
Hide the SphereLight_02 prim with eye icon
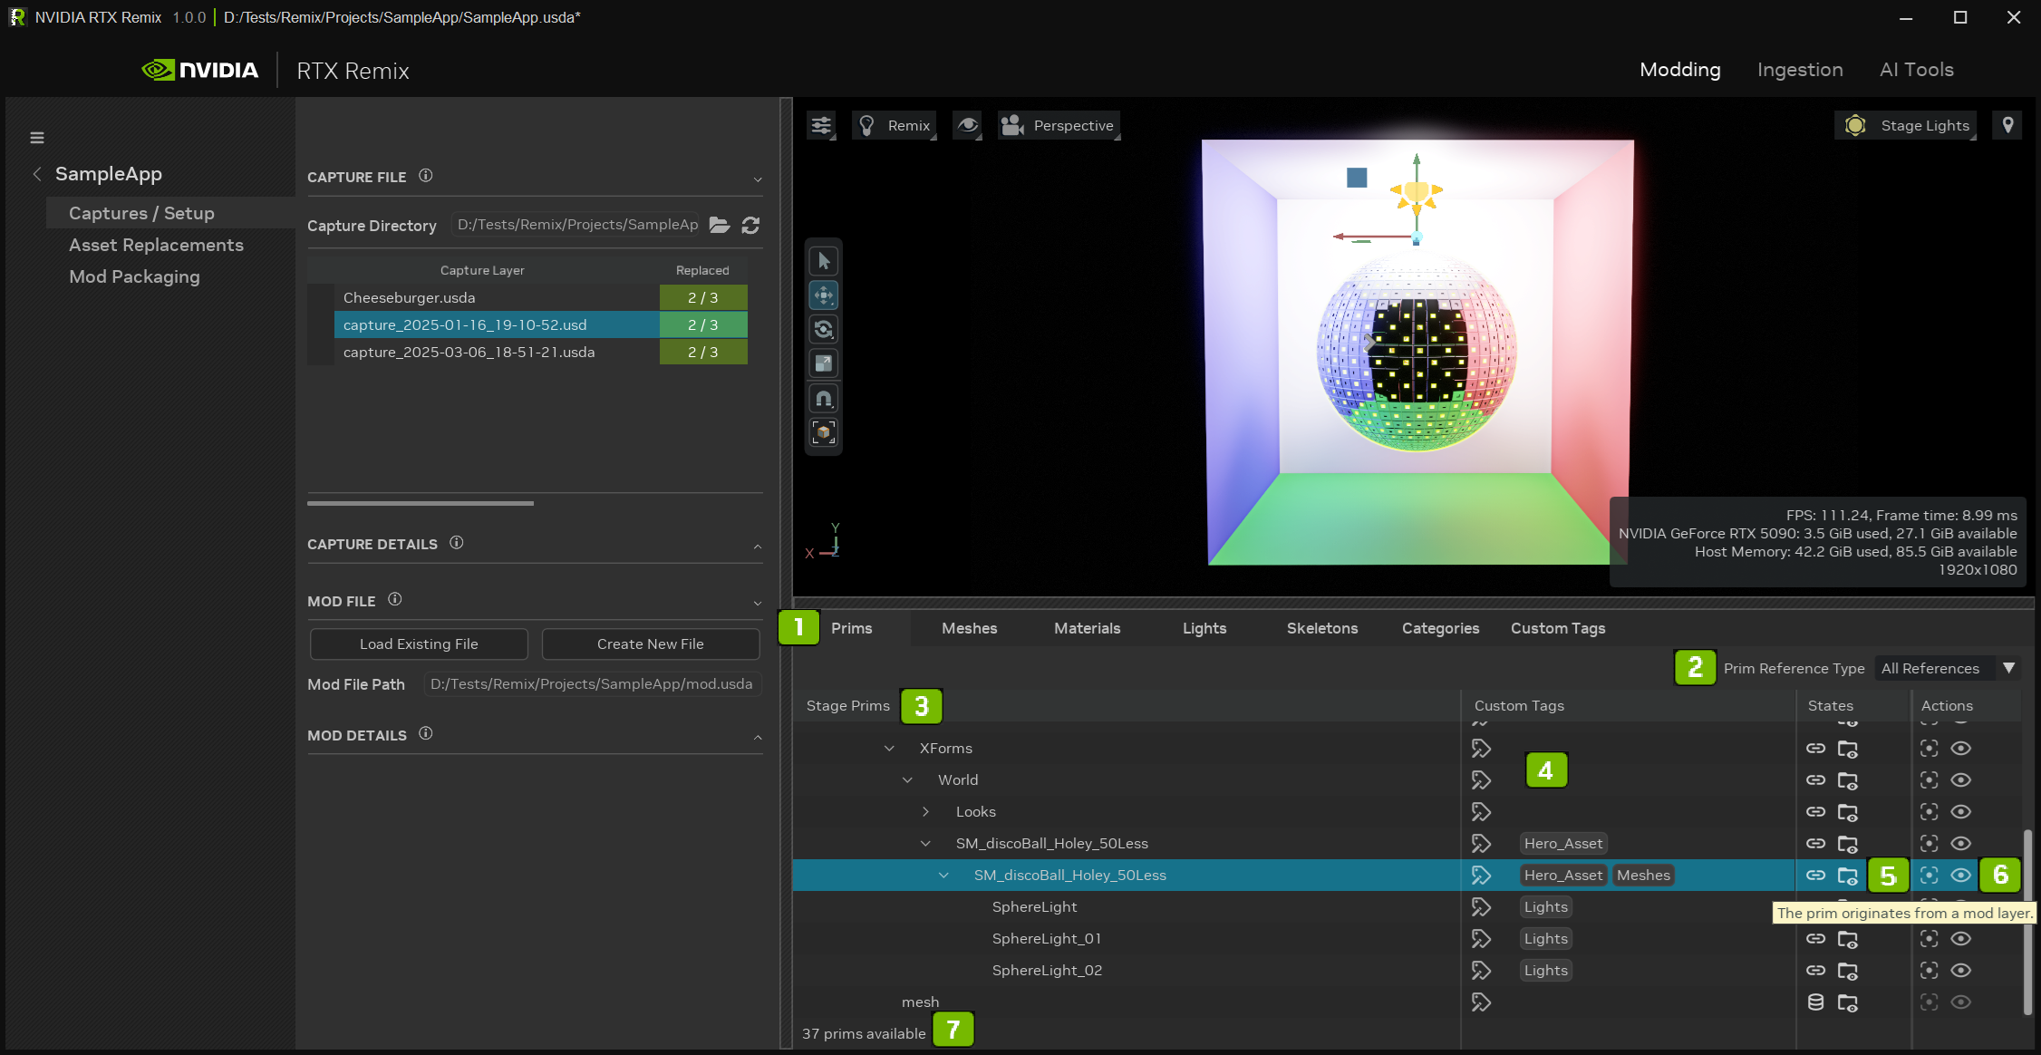coord(1960,971)
